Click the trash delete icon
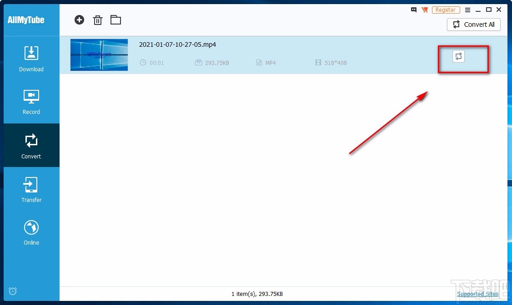This screenshot has width=512, height=305. click(97, 20)
